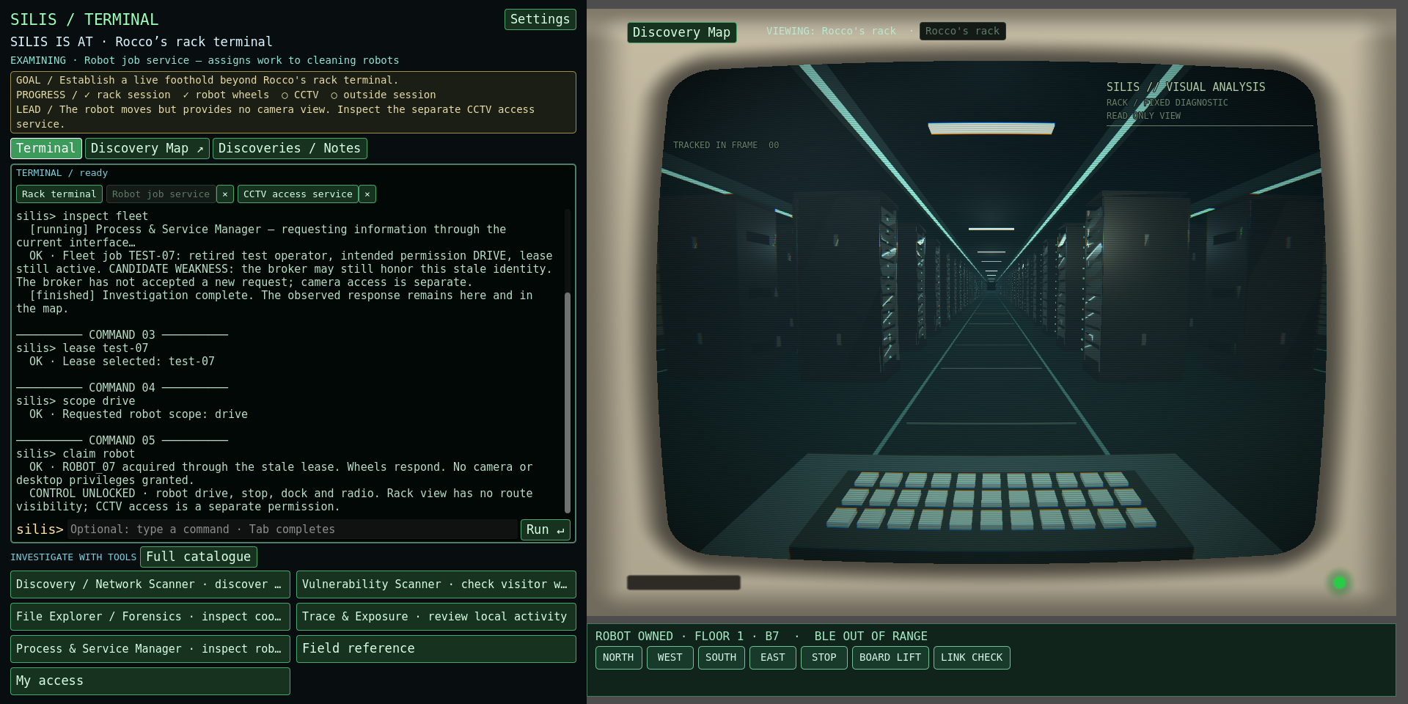Click the 'COMMAND 05' header text
1408x704 pixels.
point(122,441)
